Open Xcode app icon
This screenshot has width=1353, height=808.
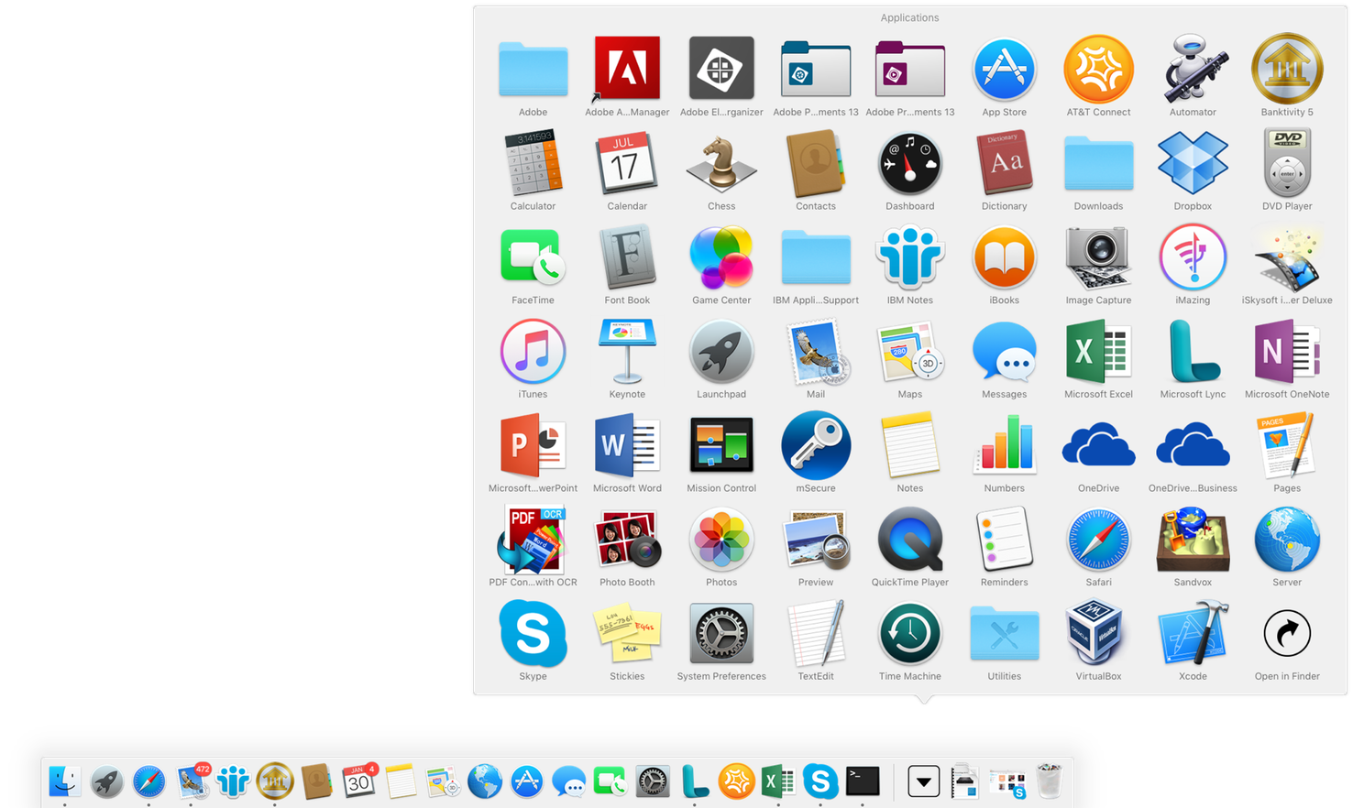pyautogui.click(x=1193, y=633)
